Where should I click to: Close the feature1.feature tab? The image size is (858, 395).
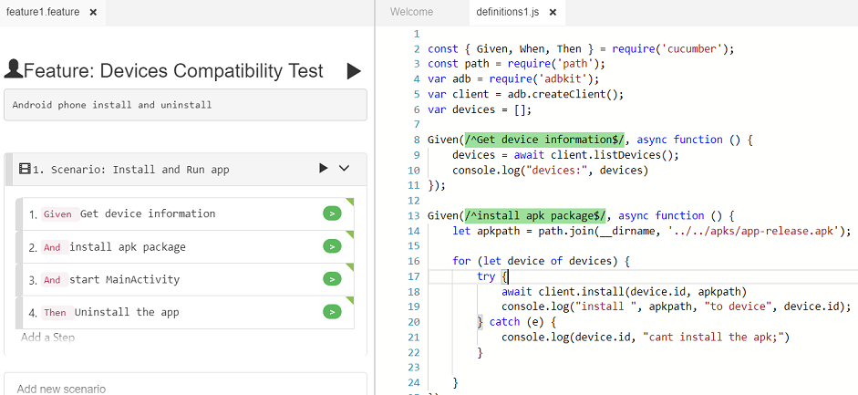point(93,12)
